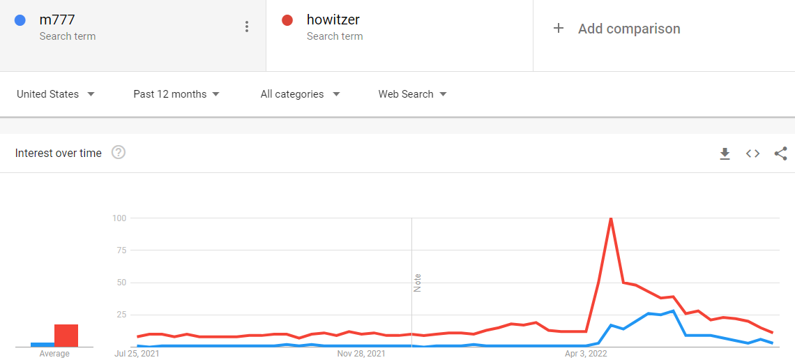Viewport: 795px width, 360px height.
Task: Download the Interest over time CSV
Action: [x=725, y=153]
